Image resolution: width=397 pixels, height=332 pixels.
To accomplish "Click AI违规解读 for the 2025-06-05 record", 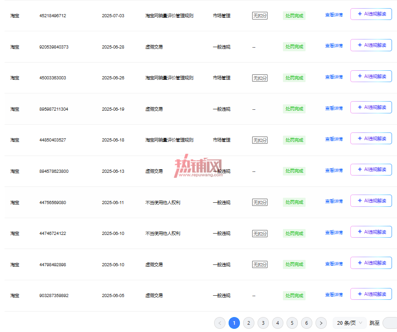I will coord(371,294).
